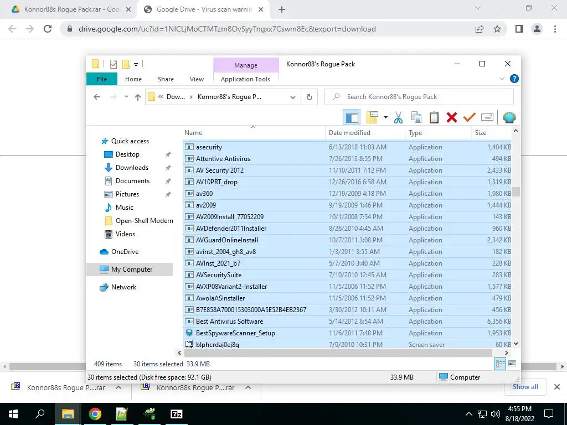
Task: Go up one folder level in Explorer
Action: tap(137, 97)
